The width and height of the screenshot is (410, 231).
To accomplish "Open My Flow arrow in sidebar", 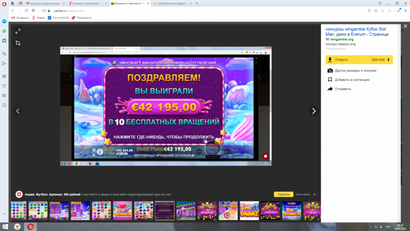I will 4,63.
